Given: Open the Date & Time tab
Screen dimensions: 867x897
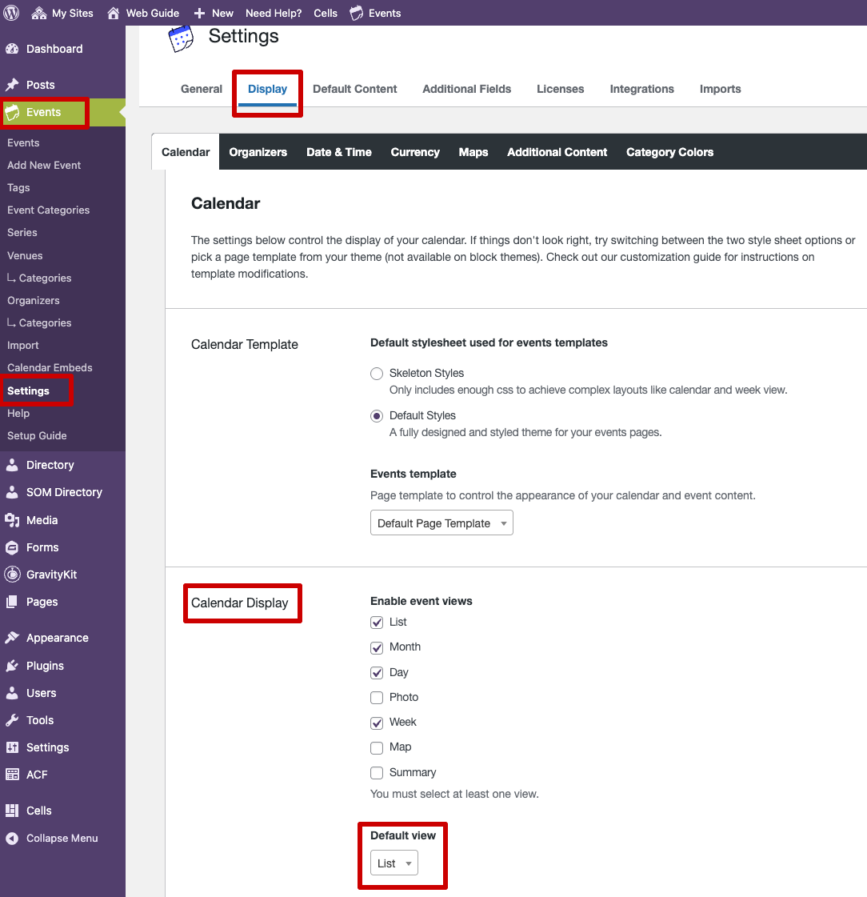Looking at the screenshot, I should 338,151.
